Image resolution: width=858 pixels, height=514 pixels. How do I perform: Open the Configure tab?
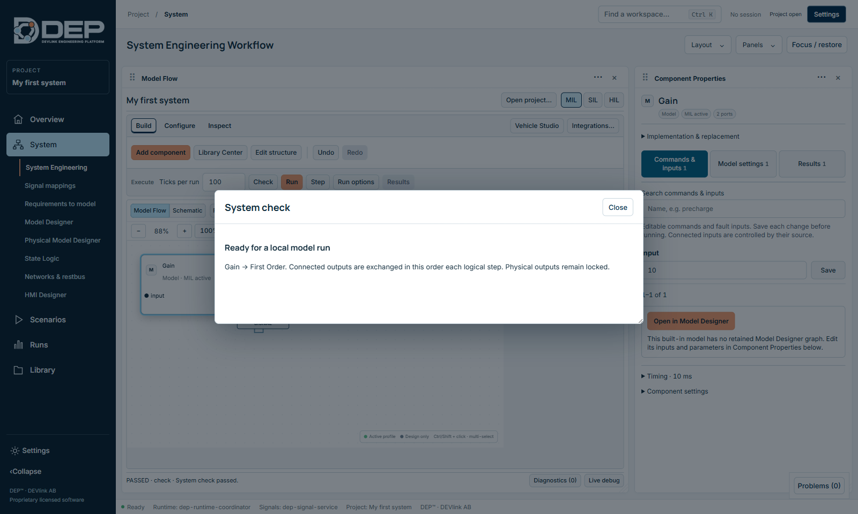[180, 126]
